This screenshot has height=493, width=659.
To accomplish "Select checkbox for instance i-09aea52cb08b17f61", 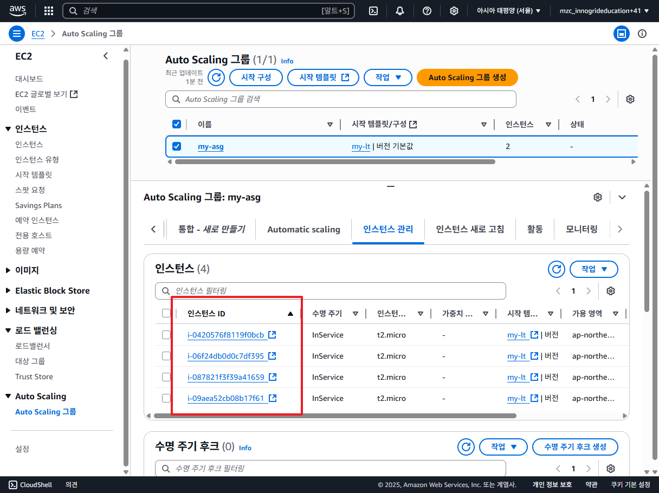I will pos(166,398).
